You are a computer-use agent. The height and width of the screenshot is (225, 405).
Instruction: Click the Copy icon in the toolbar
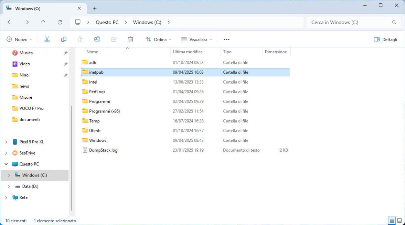tap(63, 39)
